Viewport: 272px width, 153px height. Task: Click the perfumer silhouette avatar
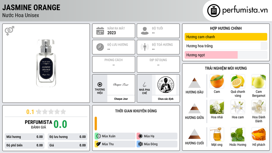[x=166, y=85]
